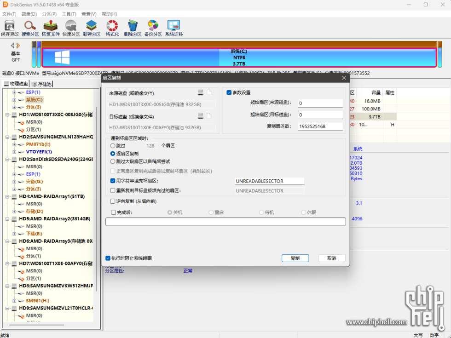451x338 pixels.
Task: Expand the 存储(D:) tree node
Action: click(x=14, y=211)
